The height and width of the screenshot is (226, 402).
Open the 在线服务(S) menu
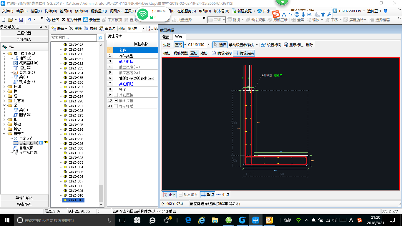(x=187, y=11)
